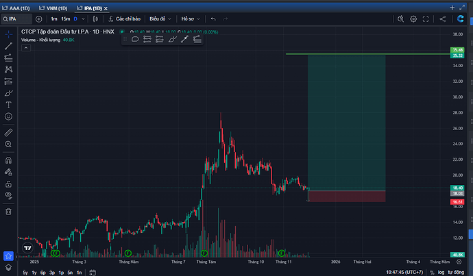Toggle percent scale mode
Image resolution: width=473 pixels, height=276 pixels.
click(432, 273)
